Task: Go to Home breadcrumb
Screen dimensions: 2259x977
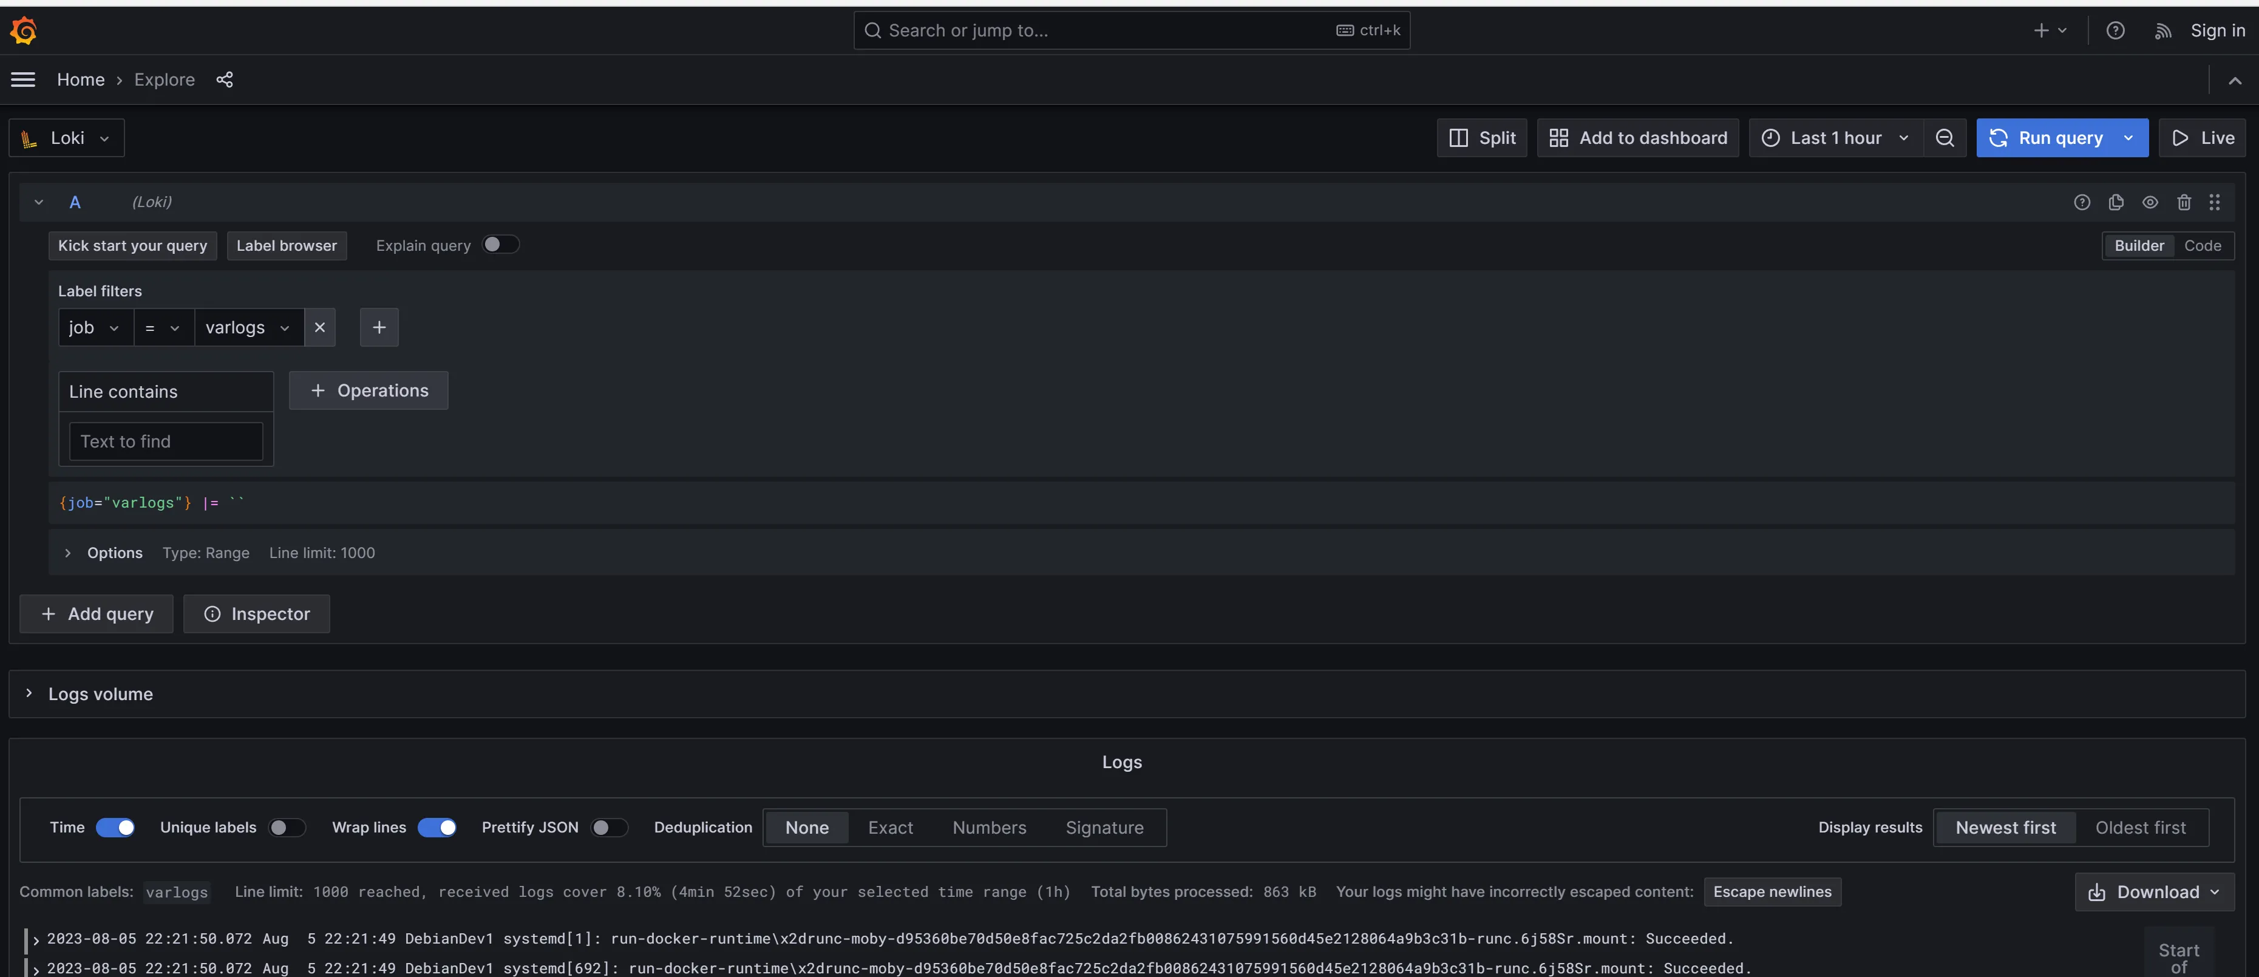Action: tap(81, 80)
